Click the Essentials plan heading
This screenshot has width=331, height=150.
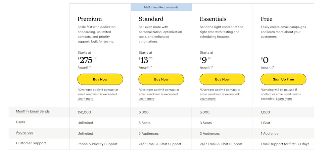click(x=213, y=19)
